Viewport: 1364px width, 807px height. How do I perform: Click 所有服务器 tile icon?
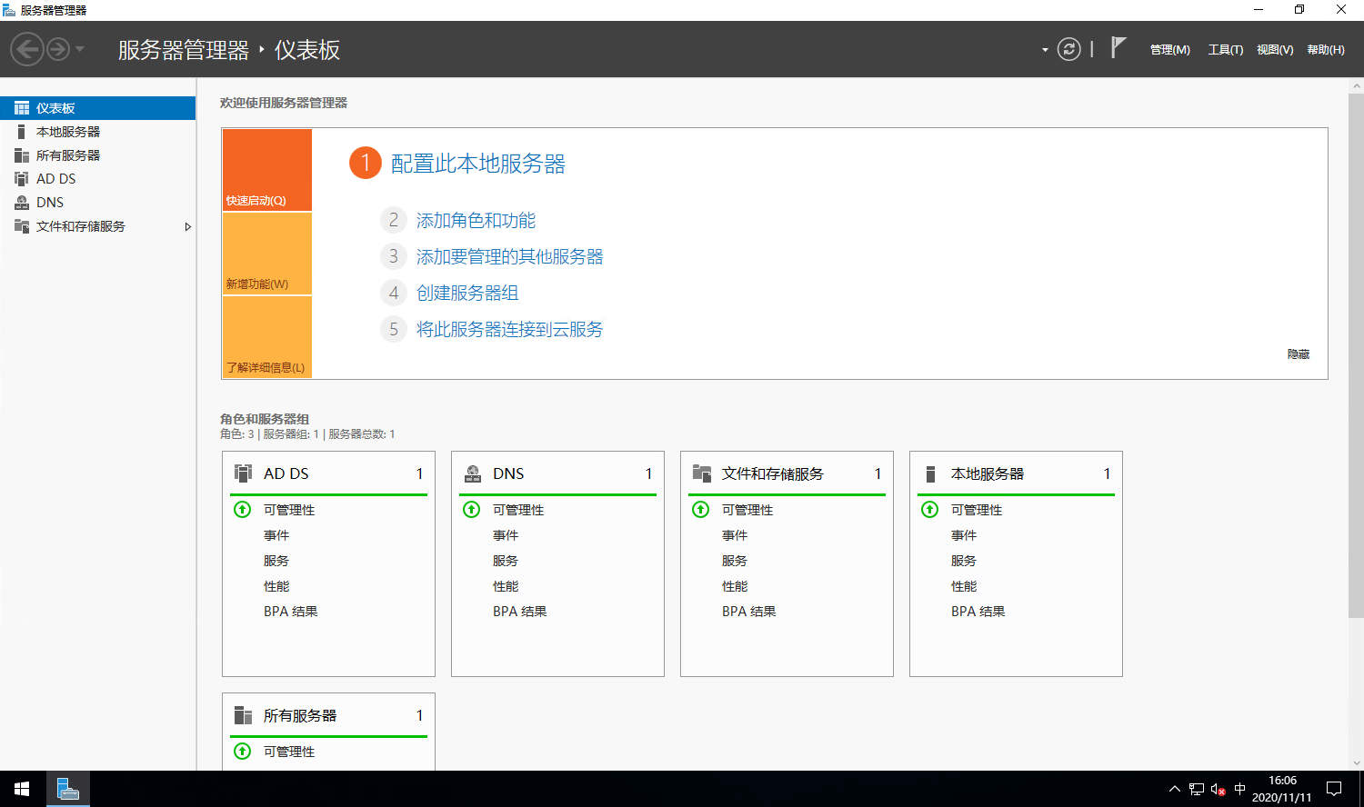click(x=243, y=715)
